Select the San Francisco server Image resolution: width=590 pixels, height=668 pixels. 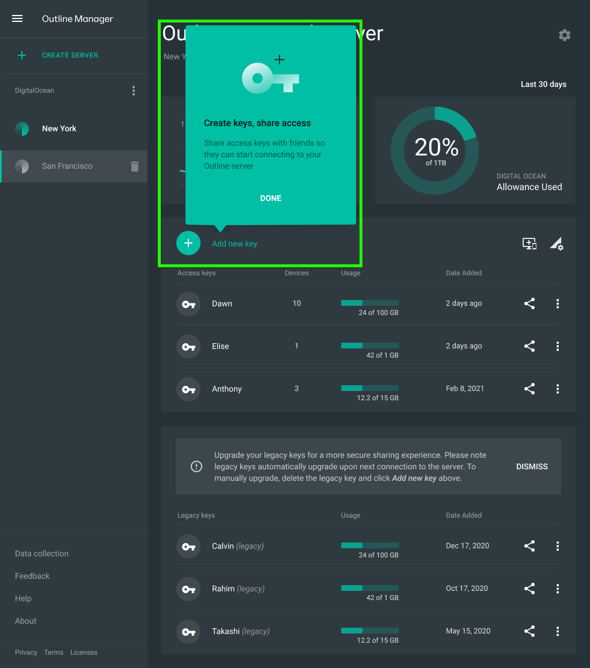coord(67,166)
